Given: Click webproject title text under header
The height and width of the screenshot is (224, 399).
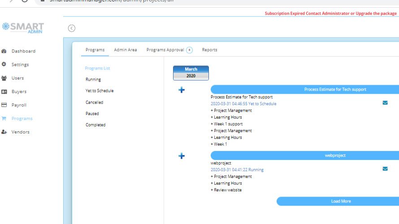Looking at the screenshot, I should point(221,163).
